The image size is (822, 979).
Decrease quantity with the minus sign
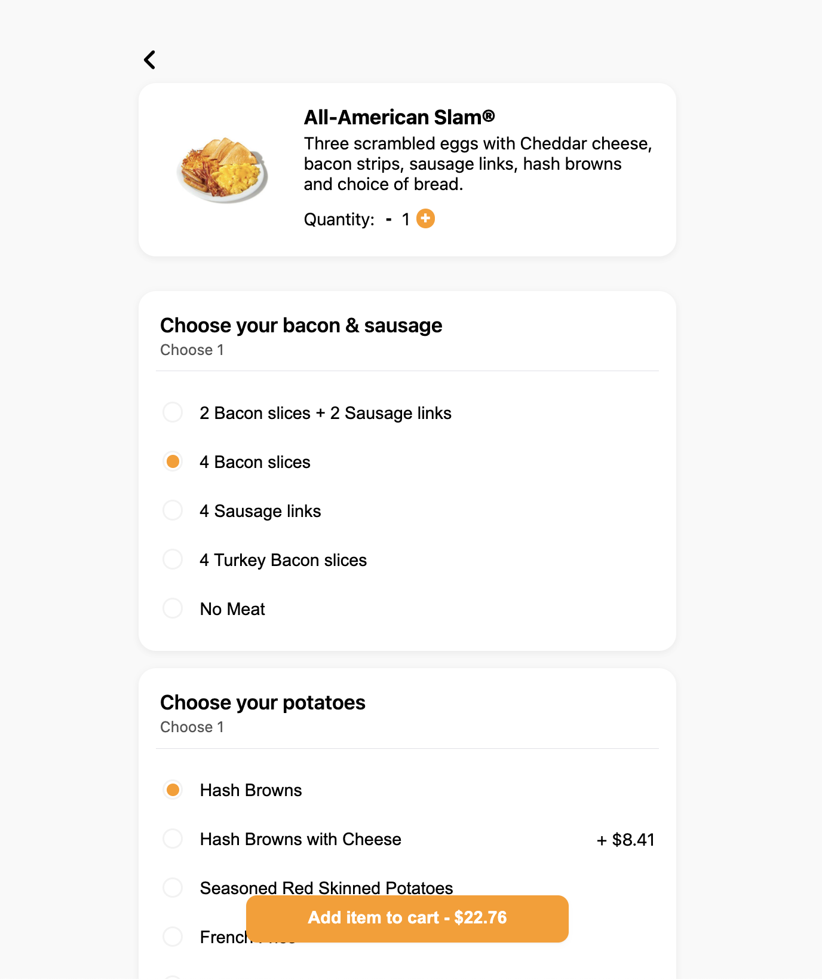389,219
